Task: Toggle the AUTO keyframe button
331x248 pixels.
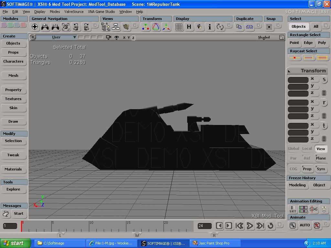Action: 304,225
